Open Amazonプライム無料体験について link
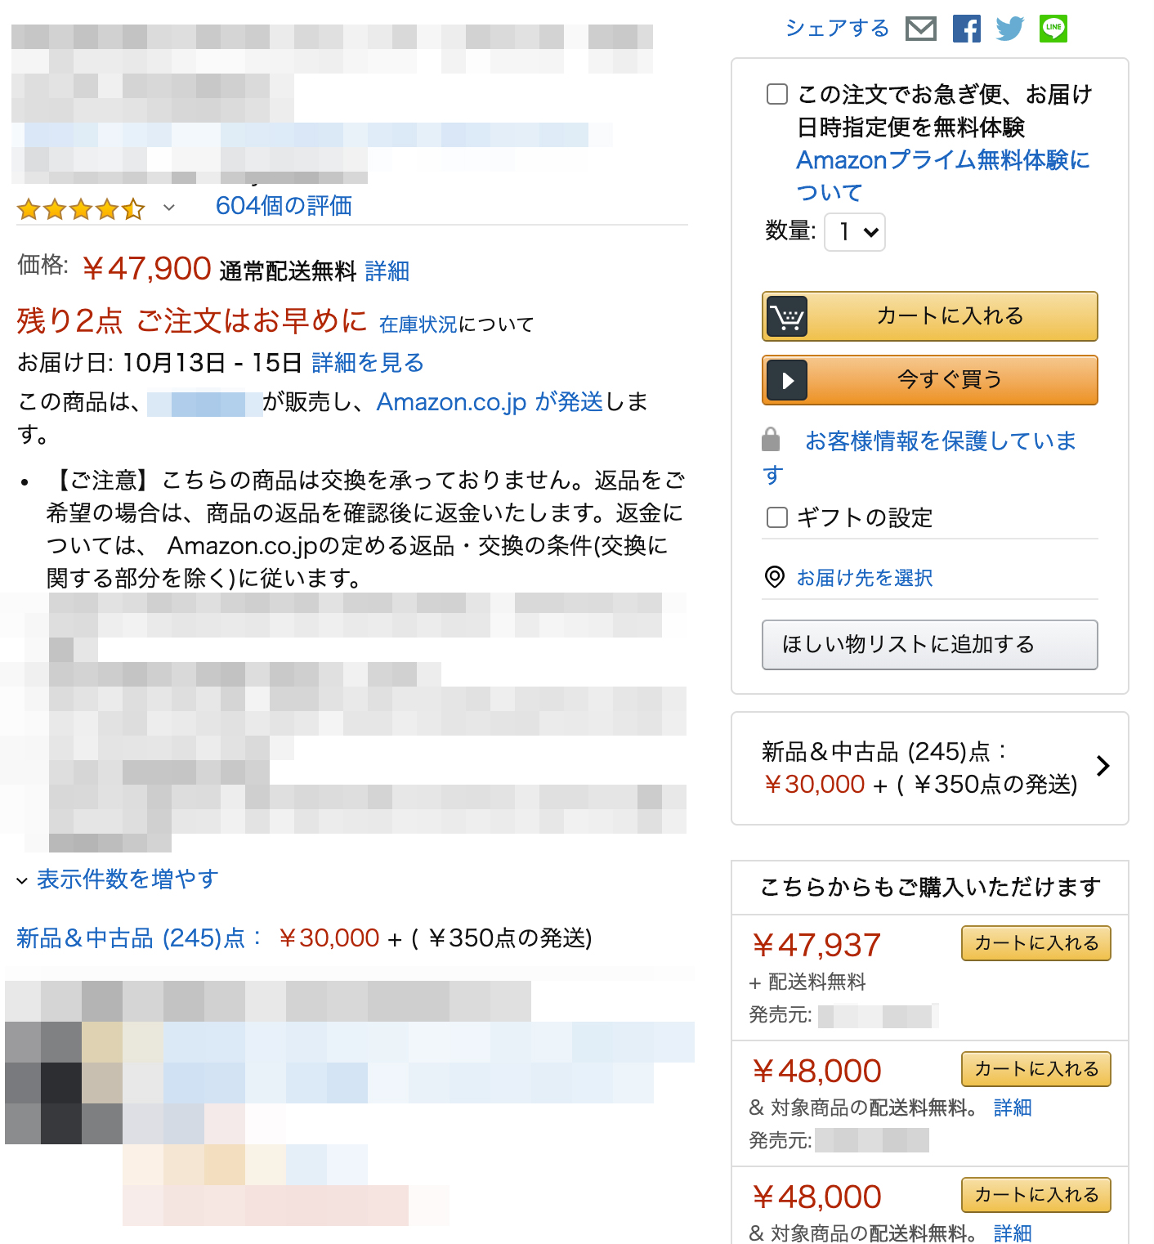 [x=943, y=176]
